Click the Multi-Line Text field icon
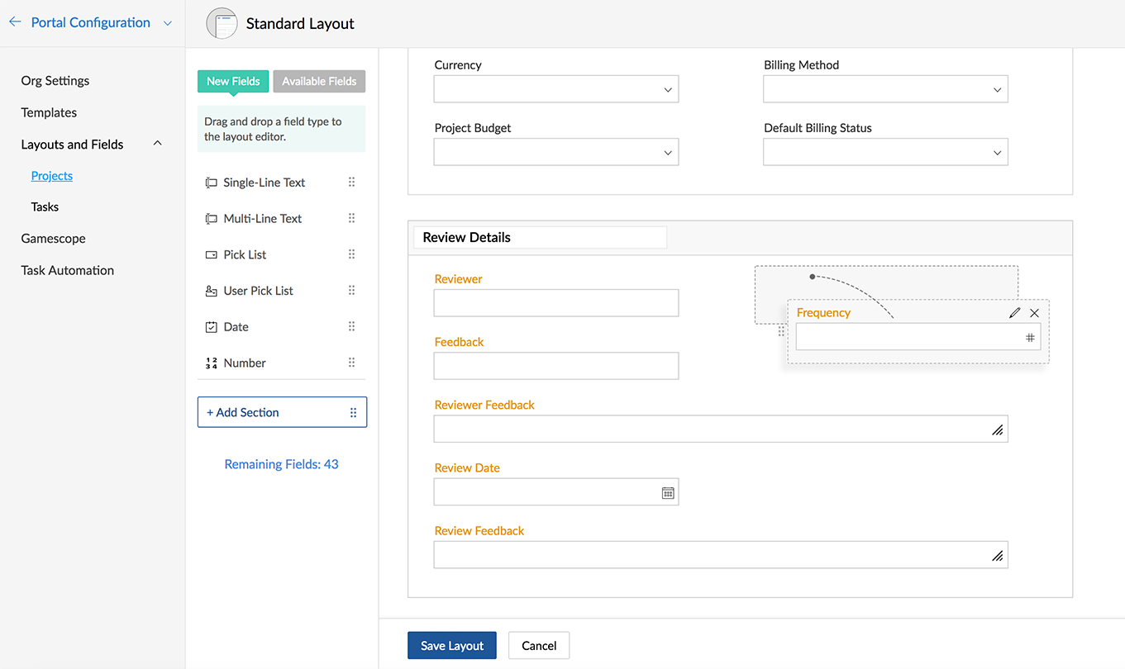The width and height of the screenshot is (1125, 669). click(x=211, y=219)
